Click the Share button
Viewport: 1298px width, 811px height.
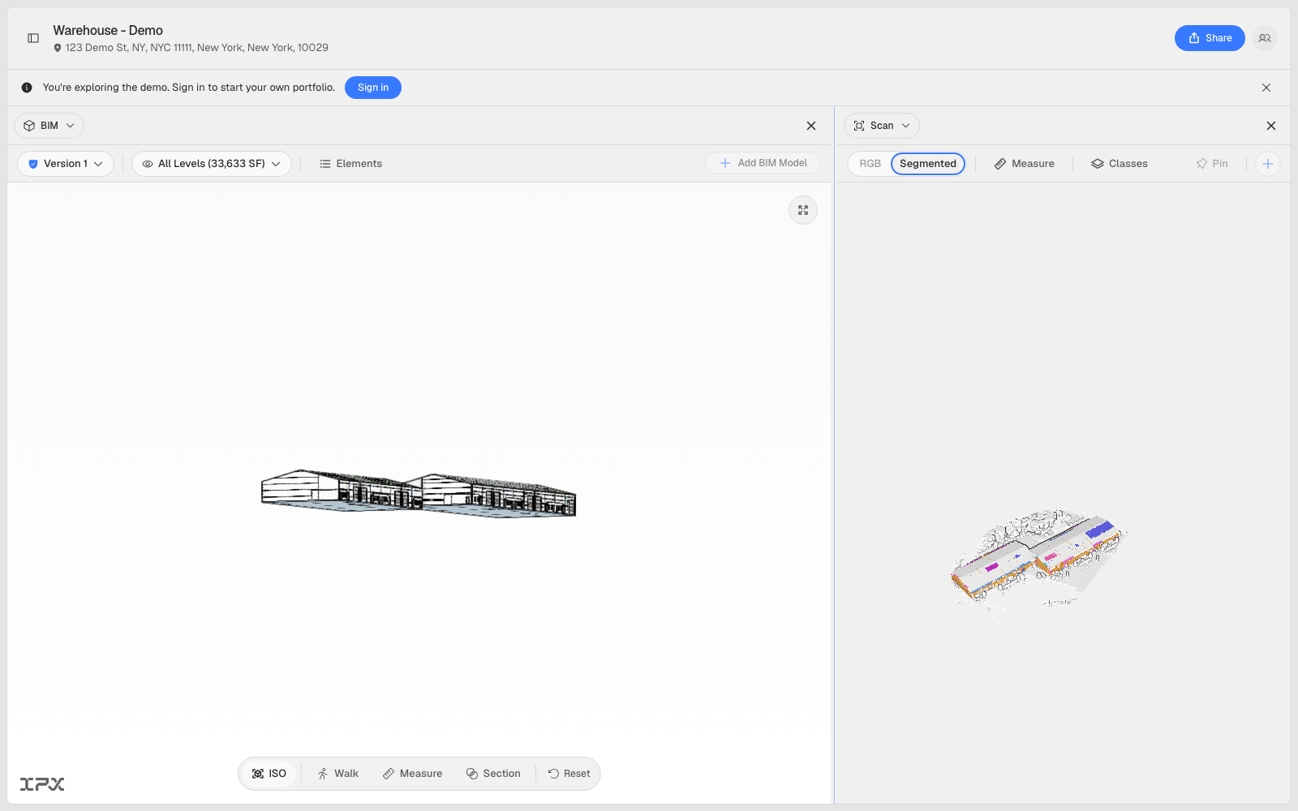click(x=1210, y=38)
